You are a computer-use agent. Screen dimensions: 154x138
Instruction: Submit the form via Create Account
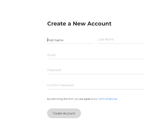point(64,113)
